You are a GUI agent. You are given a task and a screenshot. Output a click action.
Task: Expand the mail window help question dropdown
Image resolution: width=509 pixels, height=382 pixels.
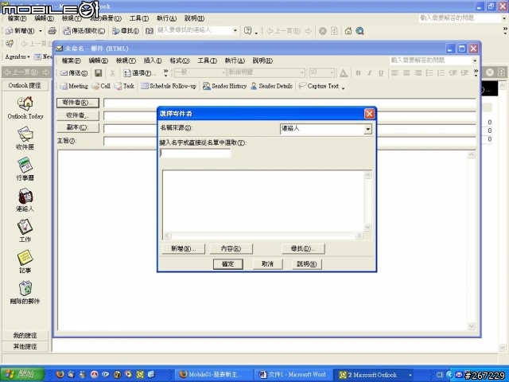tap(475, 60)
